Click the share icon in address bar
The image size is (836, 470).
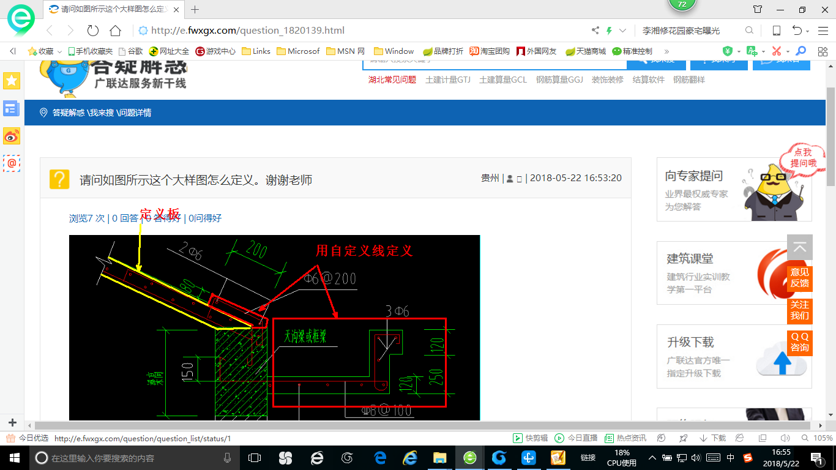[595, 31]
